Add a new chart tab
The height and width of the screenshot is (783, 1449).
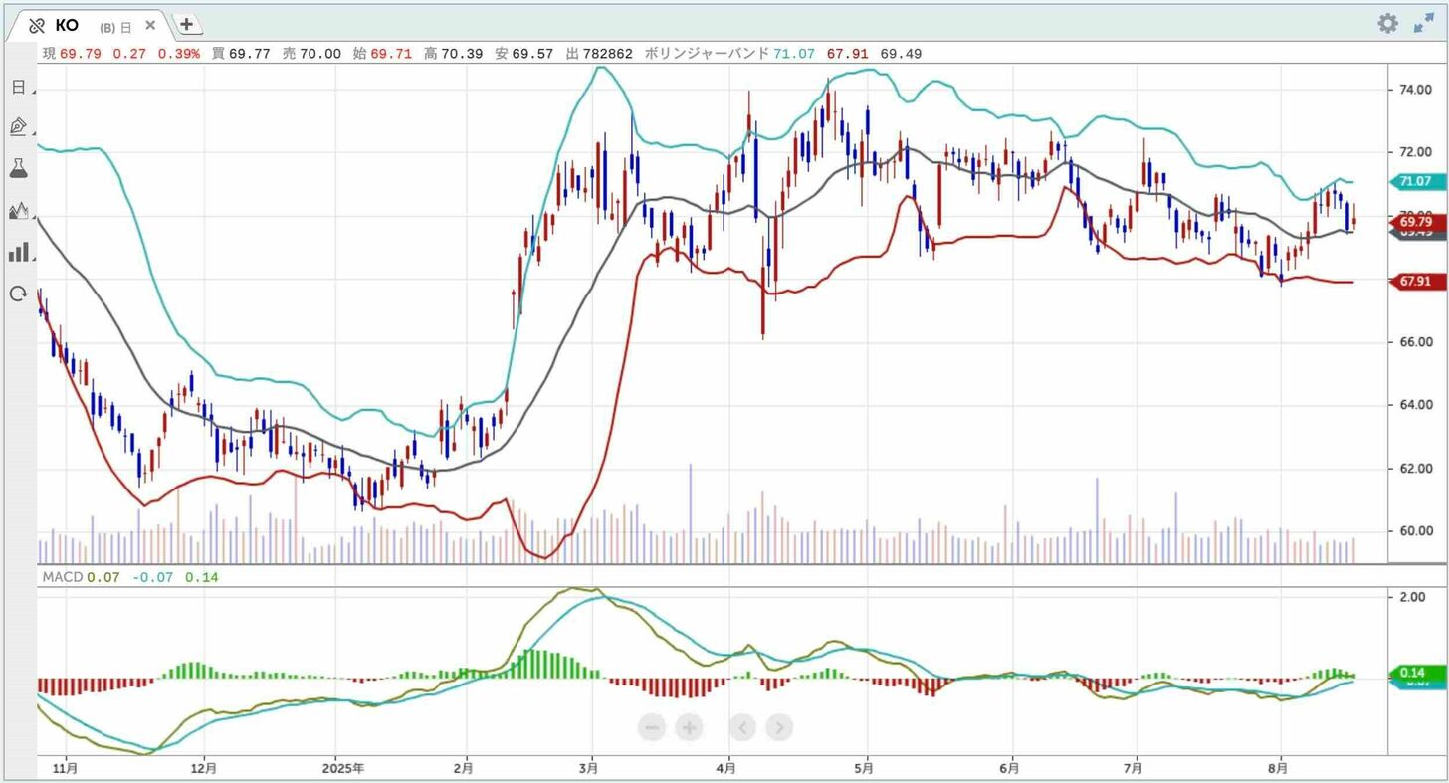(187, 25)
